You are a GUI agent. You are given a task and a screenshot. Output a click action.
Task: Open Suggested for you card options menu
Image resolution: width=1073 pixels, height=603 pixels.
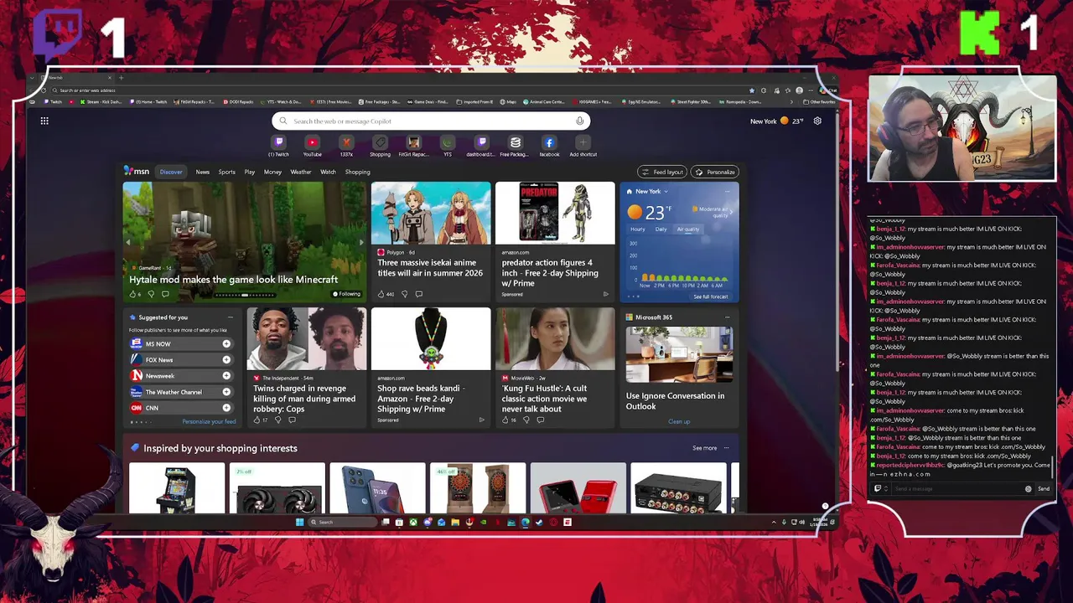tap(231, 317)
